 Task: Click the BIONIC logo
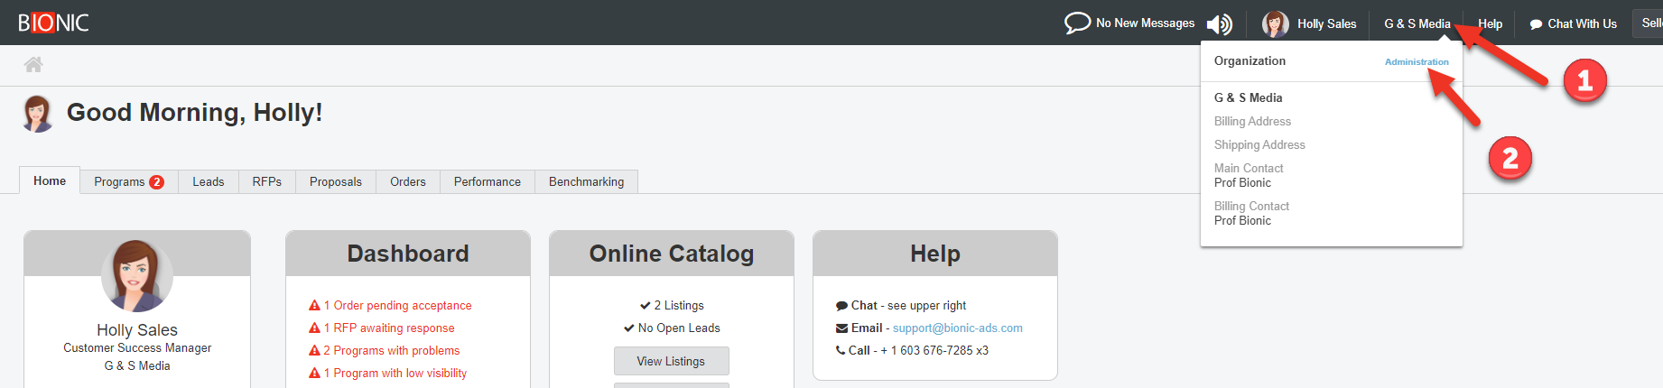[53, 23]
